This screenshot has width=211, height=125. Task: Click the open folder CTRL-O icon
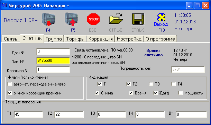click(x=116, y=19)
